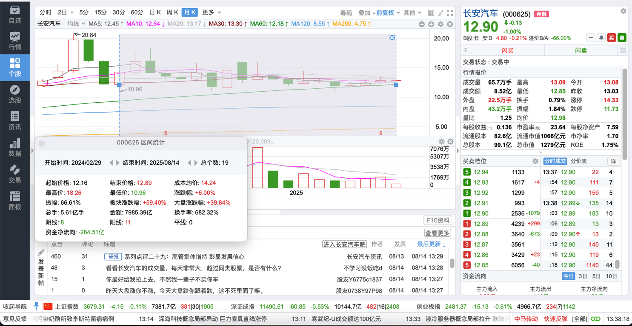Open the quick-trade hamburger menu icon
This screenshot has width=632, height=326.
pyautogui.click(x=623, y=50)
